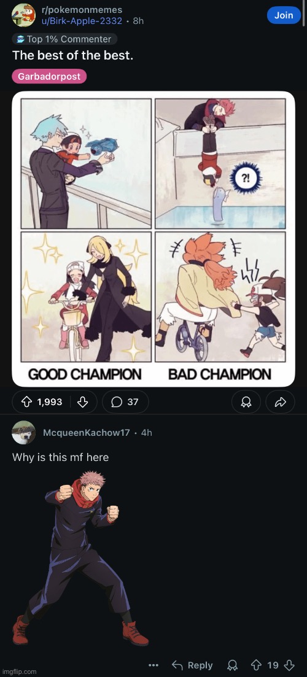Upvote McqueenKachow17's comment

[257, 665]
